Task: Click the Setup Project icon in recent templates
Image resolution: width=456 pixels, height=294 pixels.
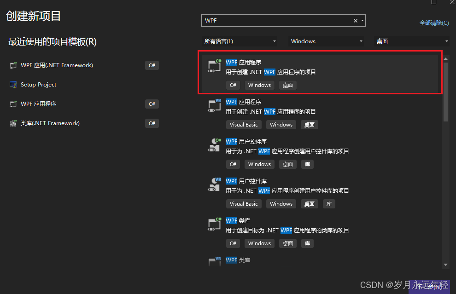Action: tap(13, 85)
